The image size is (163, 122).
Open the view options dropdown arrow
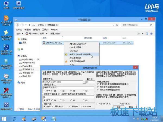143,34
